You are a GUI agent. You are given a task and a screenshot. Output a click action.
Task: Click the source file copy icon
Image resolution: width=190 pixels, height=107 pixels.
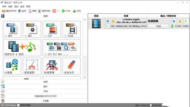click(x=108, y=26)
